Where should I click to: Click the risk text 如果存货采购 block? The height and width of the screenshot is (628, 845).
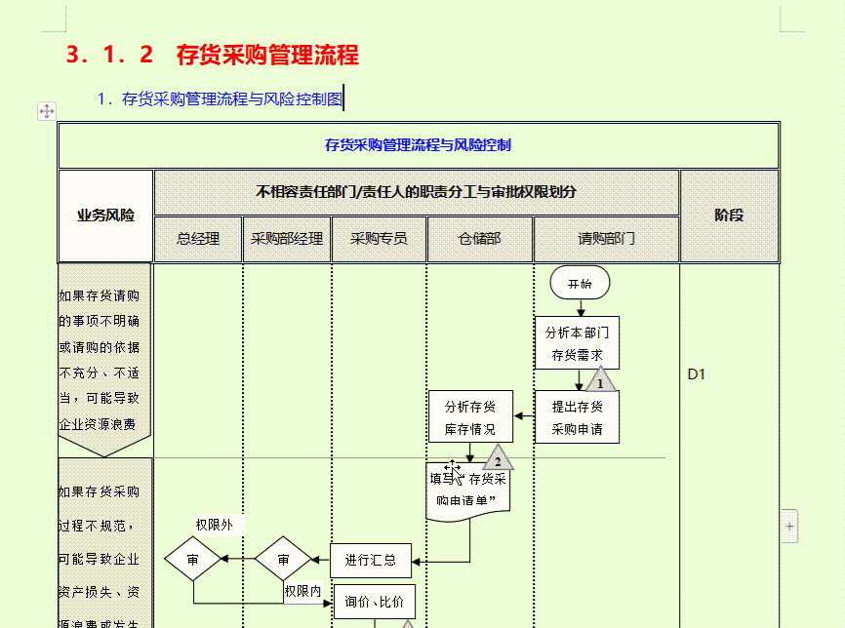104,543
